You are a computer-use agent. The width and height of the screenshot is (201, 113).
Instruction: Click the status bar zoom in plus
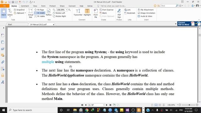[x=197, y=105]
